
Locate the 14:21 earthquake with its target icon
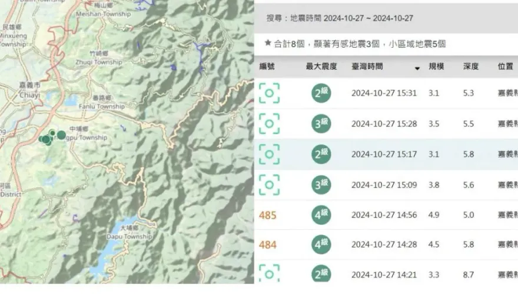[x=269, y=273]
